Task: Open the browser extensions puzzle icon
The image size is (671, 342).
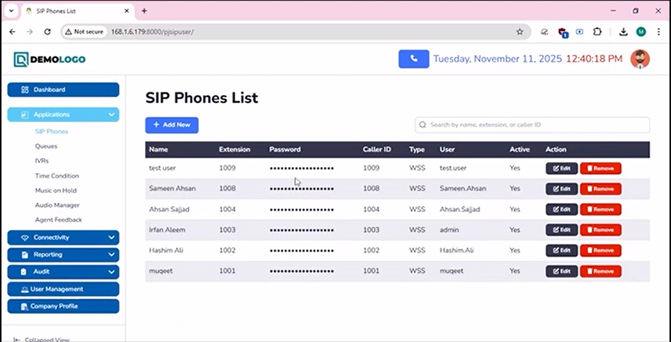Action: pyautogui.click(x=597, y=32)
